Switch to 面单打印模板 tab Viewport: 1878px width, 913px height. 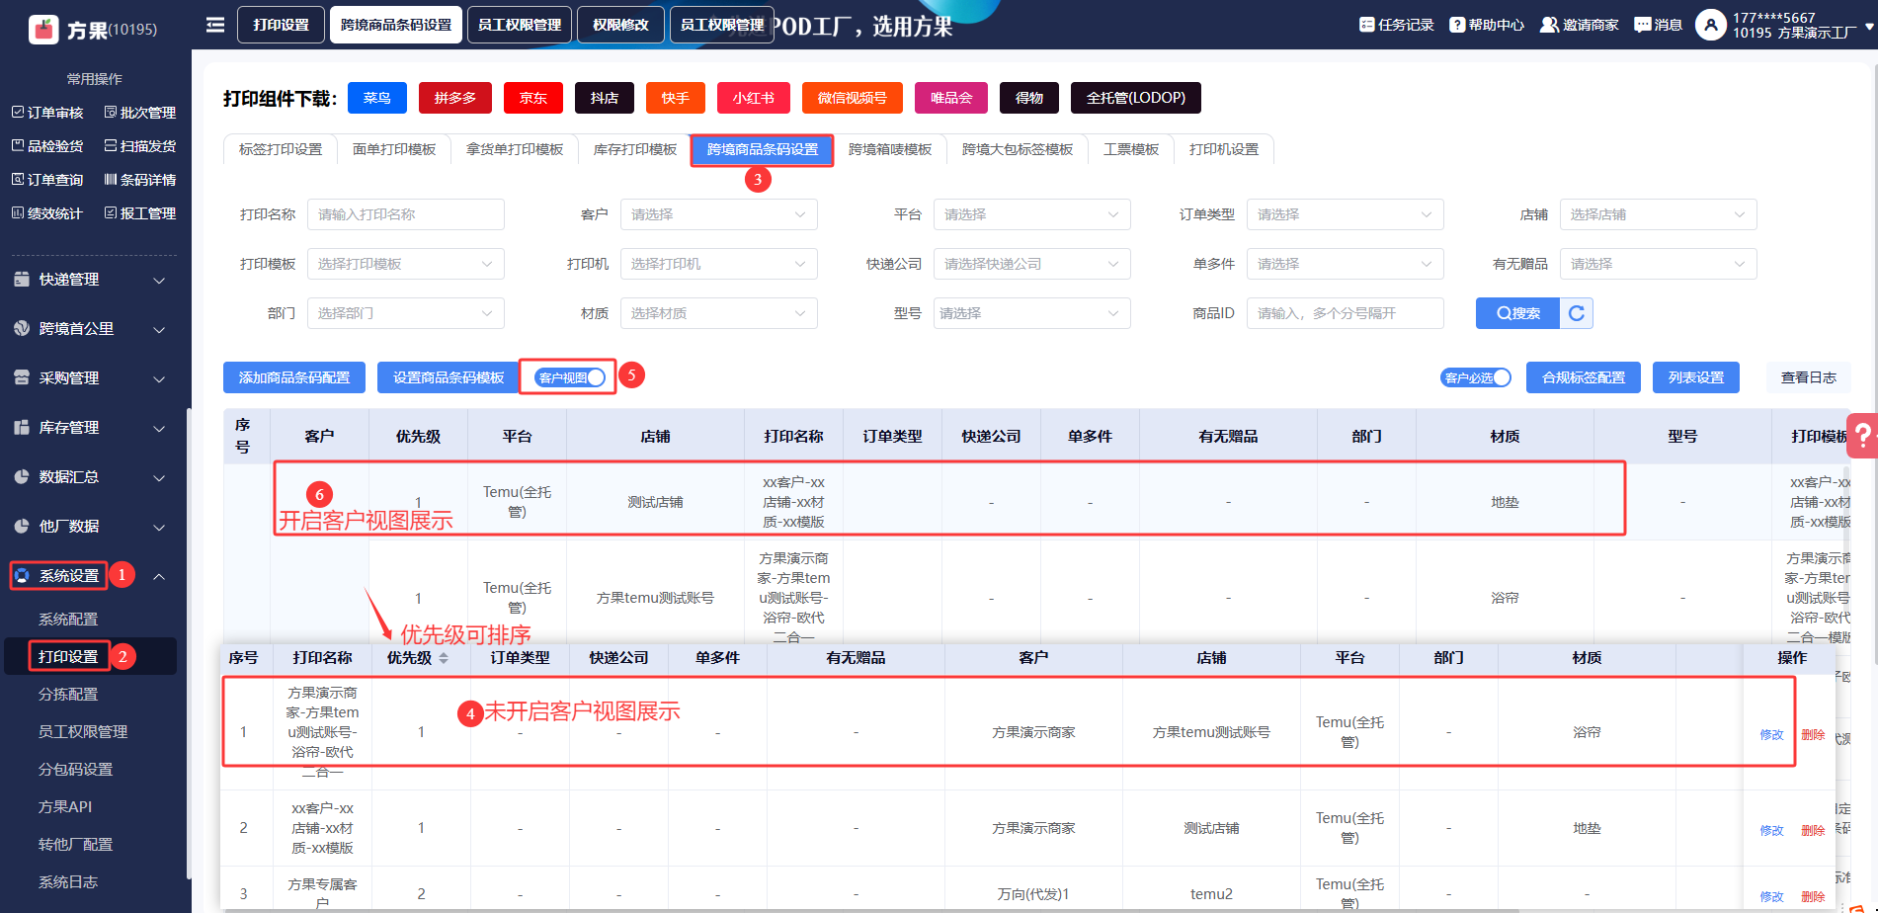pos(394,149)
